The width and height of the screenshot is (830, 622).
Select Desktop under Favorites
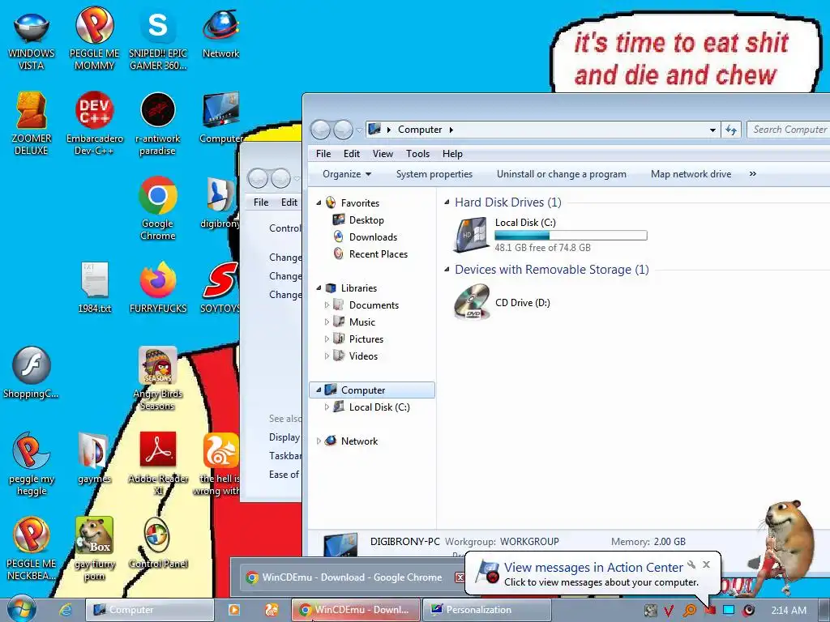366,220
